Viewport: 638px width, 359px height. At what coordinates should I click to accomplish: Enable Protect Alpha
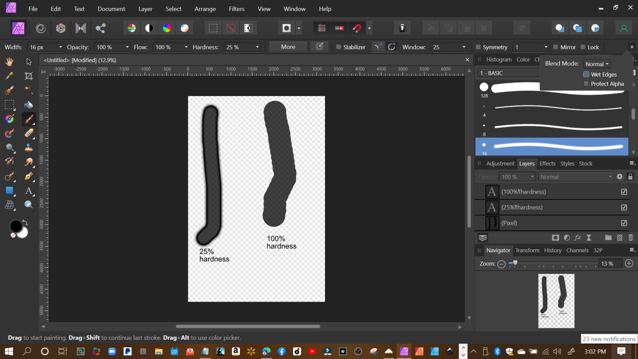pyautogui.click(x=586, y=83)
